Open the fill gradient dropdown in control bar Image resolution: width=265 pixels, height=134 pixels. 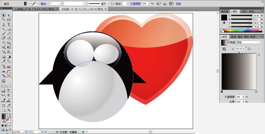[29, 3]
